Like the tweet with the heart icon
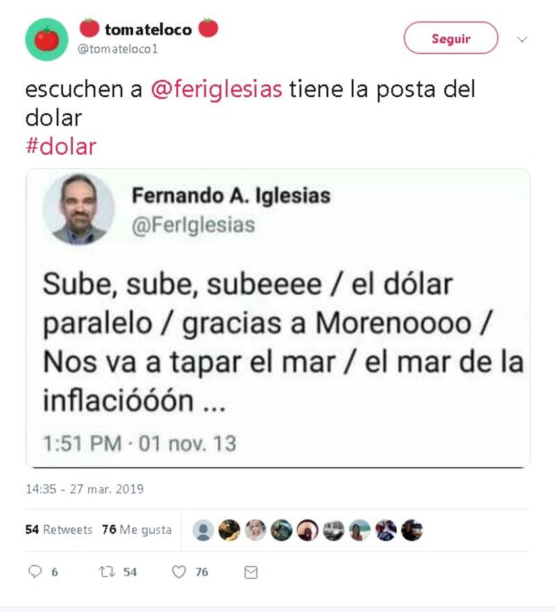This screenshot has width=555, height=612. click(x=179, y=572)
